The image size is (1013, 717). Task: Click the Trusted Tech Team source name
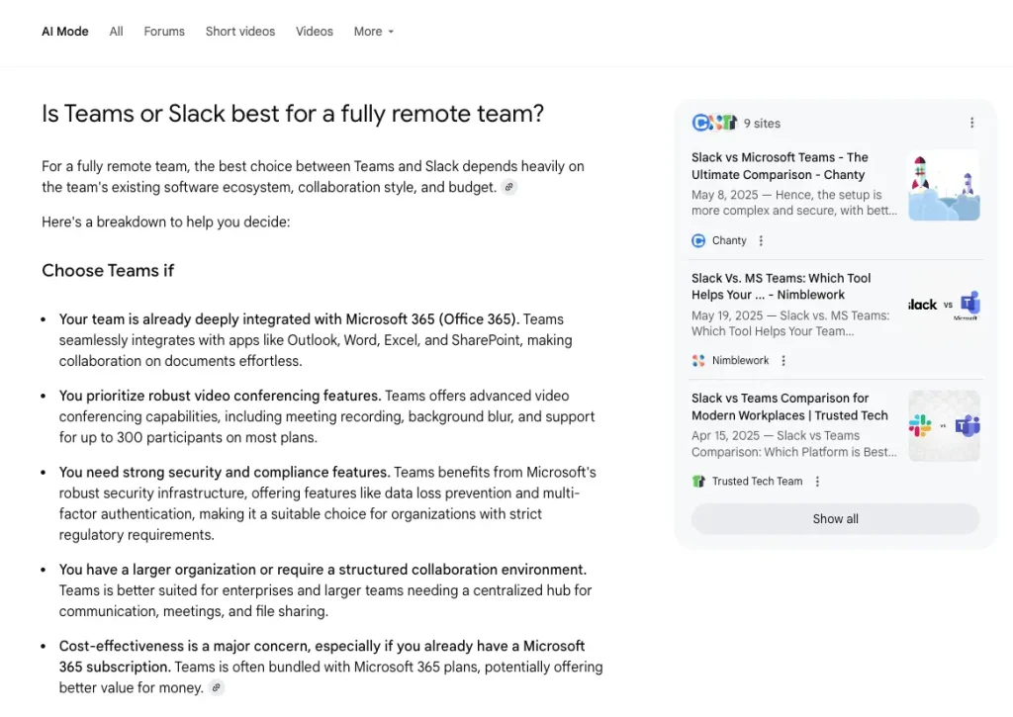click(757, 482)
